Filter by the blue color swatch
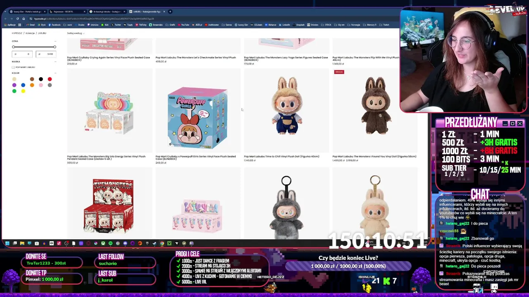Viewport: 529px width, 297px height. point(23,85)
